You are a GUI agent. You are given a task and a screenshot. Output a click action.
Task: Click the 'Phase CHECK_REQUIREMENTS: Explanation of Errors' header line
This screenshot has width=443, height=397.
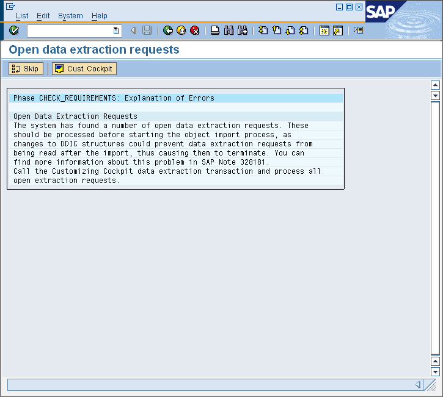coord(176,98)
